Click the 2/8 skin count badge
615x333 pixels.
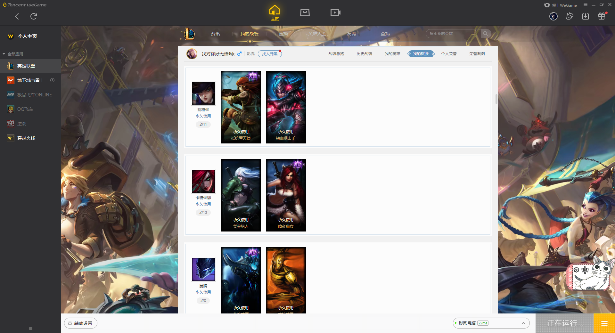203,300
